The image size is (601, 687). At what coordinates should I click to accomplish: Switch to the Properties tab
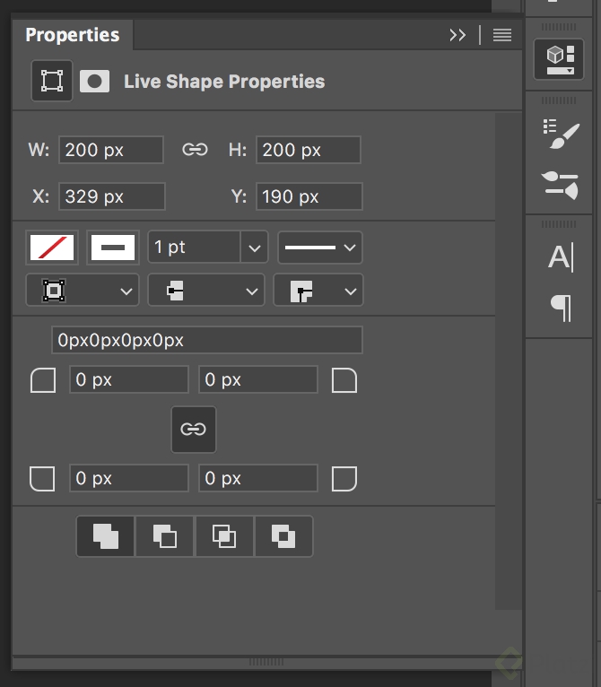72,35
